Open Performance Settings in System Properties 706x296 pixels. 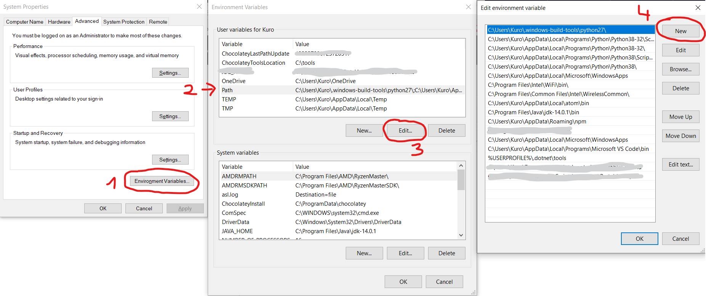pos(170,73)
